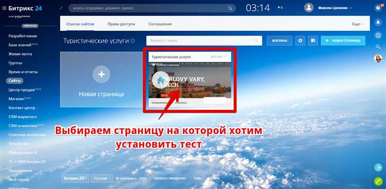Open Живая лента in the left menu

20,54
